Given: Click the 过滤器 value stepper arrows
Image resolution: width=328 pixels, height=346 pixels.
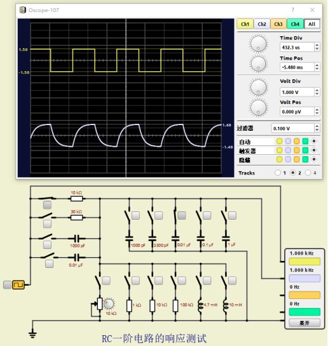Looking at the screenshot, I should click(317, 128).
